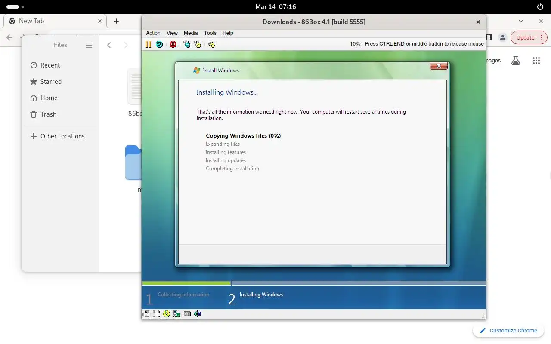The height and width of the screenshot is (344, 551).
Task: Click the 'Installing Windows...' heading
Action: point(227,92)
